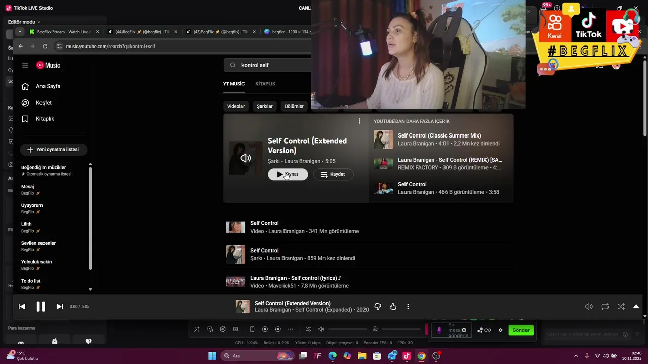Expand the browser tab list dropdown
The height and width of the screenshot is (364, 648).
(x=20, y=32)
